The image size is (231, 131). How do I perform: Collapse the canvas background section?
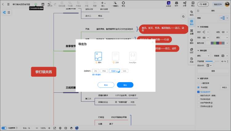tap(198, 50)
